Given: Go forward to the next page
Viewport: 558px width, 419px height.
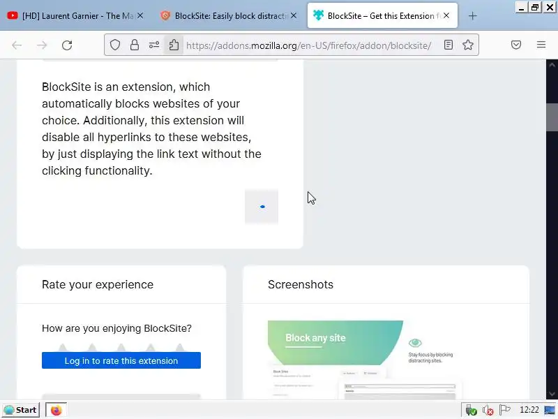Looking at the screenshot, I should pyautogui.click(x=42, y=45).
